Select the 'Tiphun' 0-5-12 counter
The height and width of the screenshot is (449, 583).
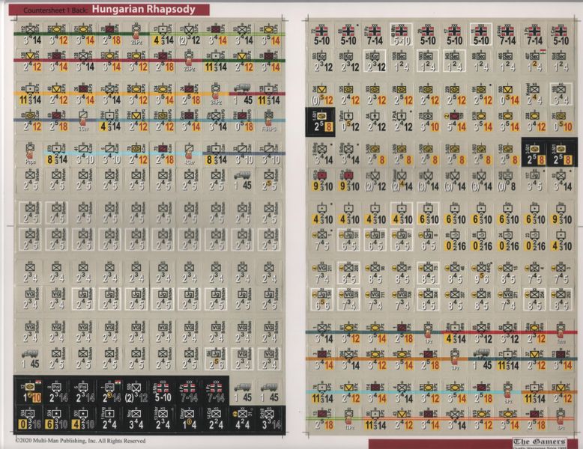[348, 121]
